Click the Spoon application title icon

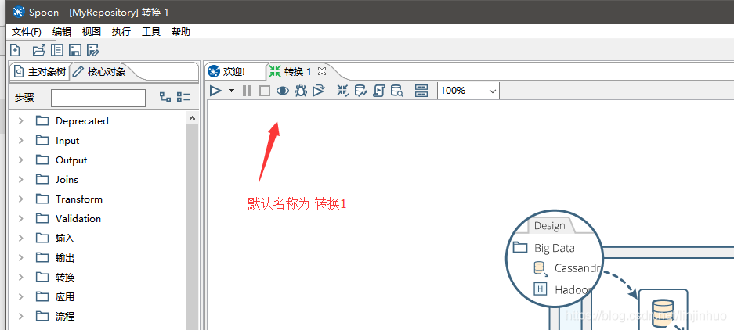pyautogui.click(x=17, y=13)
